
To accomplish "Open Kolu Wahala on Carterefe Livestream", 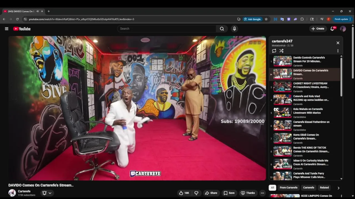I will 304,113.
